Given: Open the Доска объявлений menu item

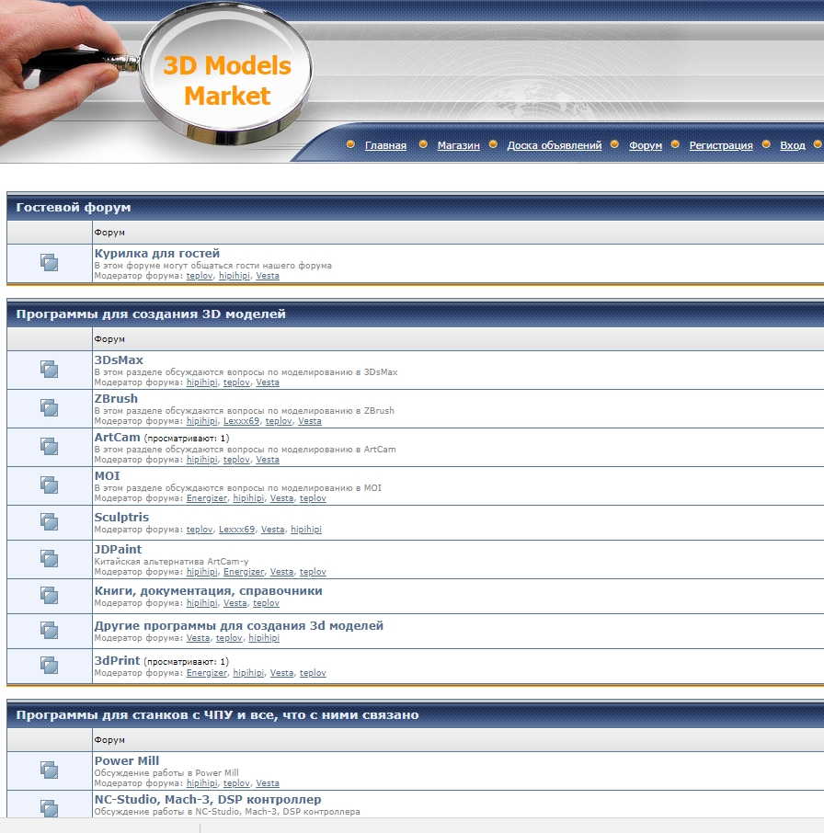Looking at the screenshot, I should [x=555, y=145].
